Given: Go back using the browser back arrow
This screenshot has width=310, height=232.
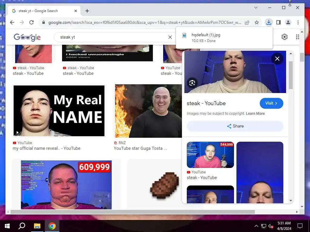Looking at the screenshot, I should tap(12, 22).
